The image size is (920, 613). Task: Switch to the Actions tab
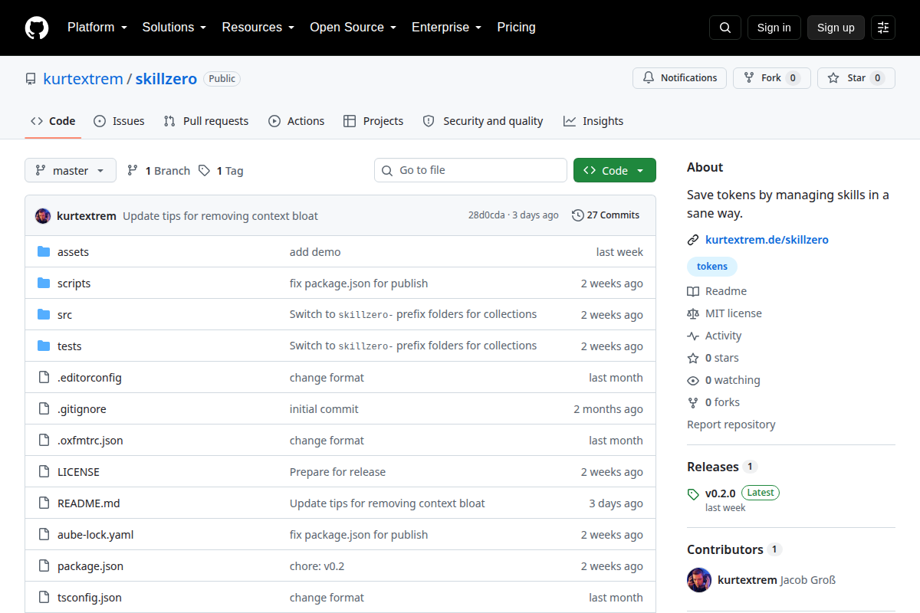coord(296,121)
